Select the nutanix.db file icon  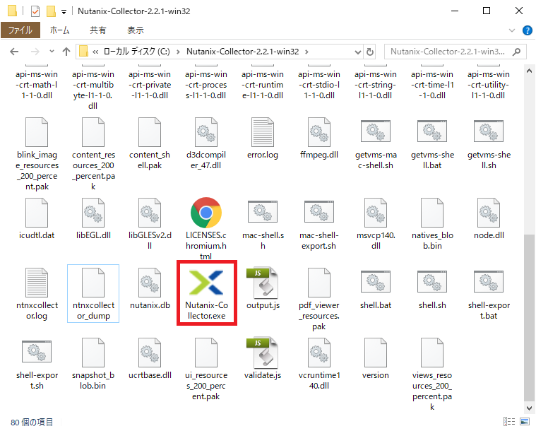coord(150,283)
